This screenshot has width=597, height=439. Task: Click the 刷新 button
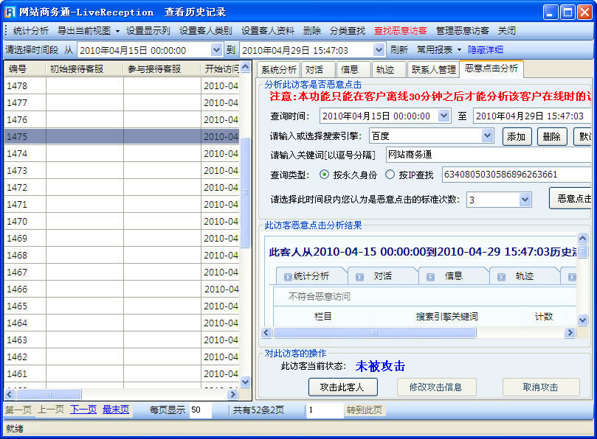398,50
